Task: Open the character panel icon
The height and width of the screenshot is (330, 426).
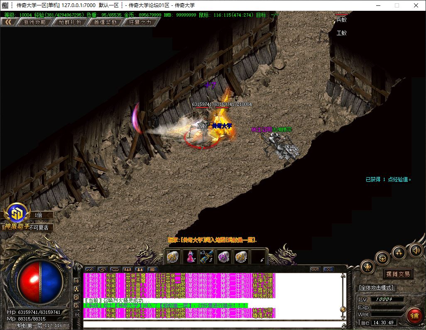Action: (367, 267)
